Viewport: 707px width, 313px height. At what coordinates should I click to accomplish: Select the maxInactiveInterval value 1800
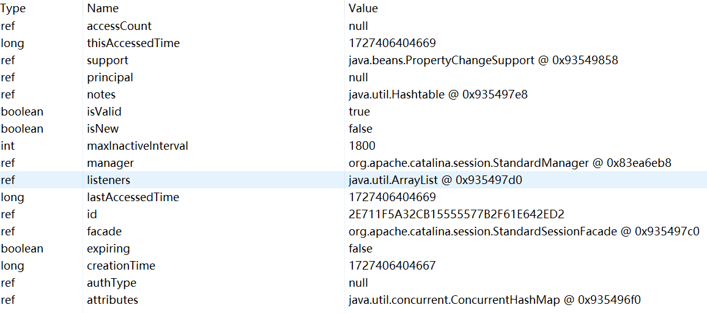coord(362,146)
